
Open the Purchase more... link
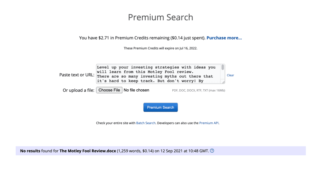click(x=224, y=38)
